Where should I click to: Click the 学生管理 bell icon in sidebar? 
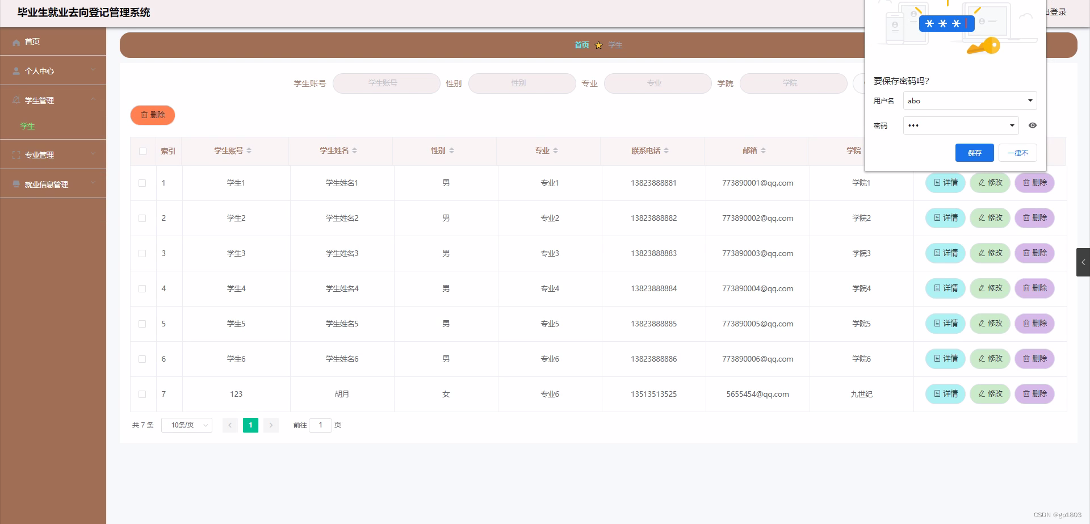[15, 100]
